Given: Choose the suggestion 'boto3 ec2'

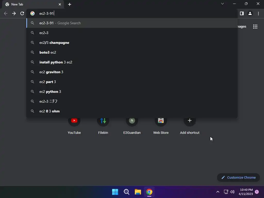Looking at the screenshot, I should point(132,52).
